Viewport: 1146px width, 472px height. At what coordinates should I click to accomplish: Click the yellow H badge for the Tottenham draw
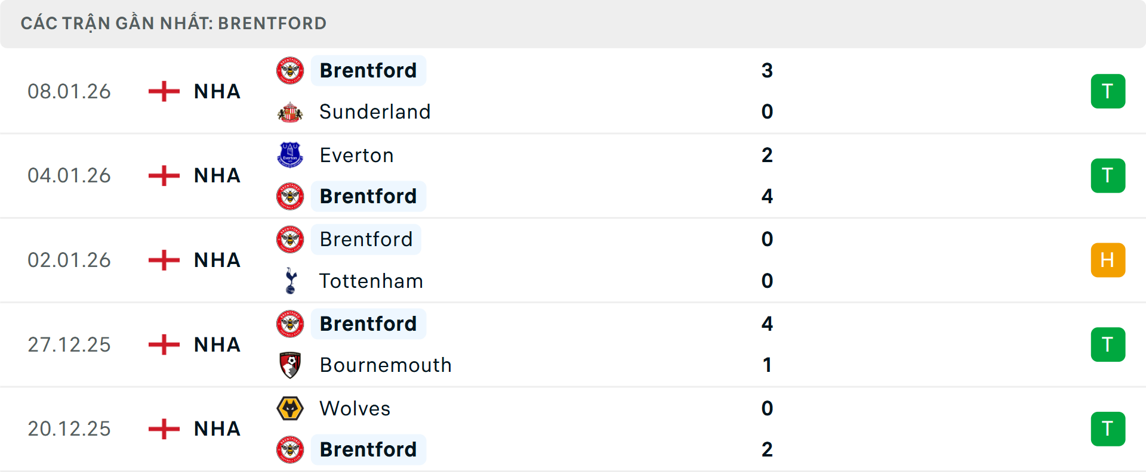[1108, 259]
